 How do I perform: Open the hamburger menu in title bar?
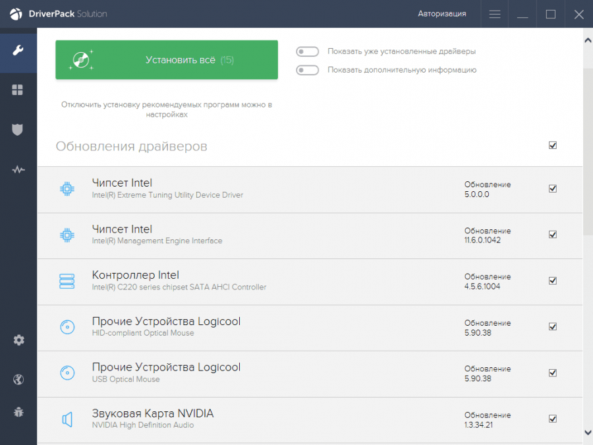click(495, 14)
